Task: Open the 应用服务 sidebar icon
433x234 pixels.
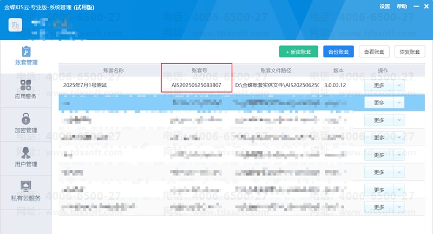Action: tap(25, 85)
